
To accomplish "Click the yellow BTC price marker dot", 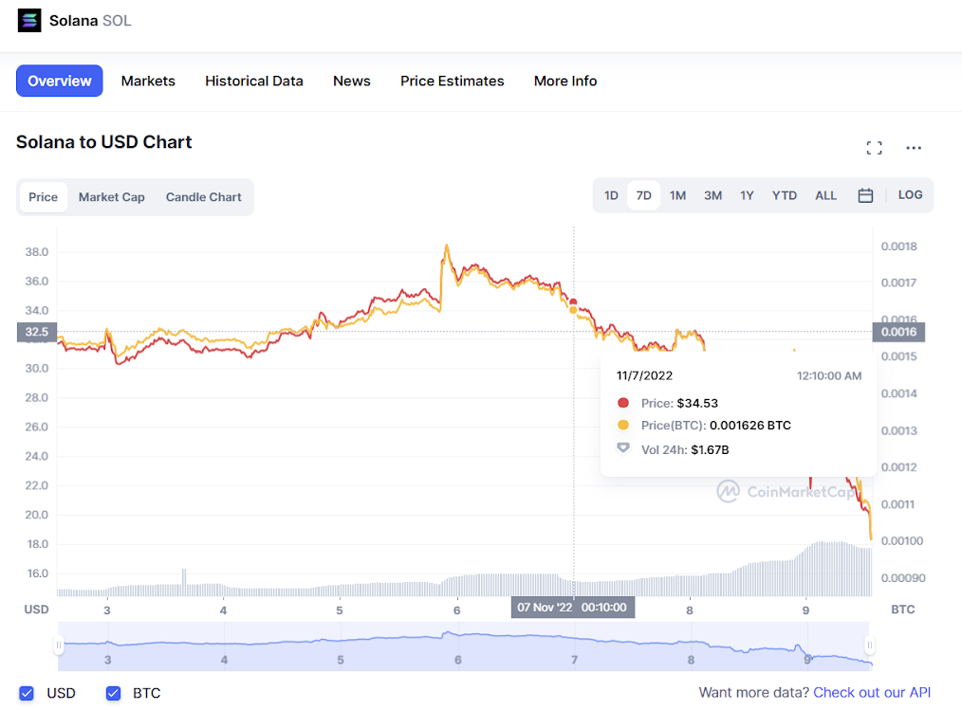I will pyautogui.click(x=573, y=310).
